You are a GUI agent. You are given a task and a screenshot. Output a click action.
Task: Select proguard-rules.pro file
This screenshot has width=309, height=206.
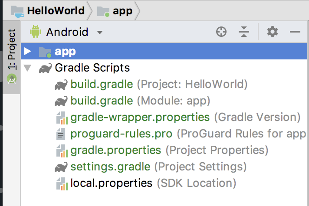[x=121, y=134]
